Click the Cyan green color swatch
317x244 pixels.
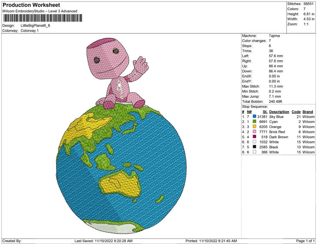tap(255, 121)
